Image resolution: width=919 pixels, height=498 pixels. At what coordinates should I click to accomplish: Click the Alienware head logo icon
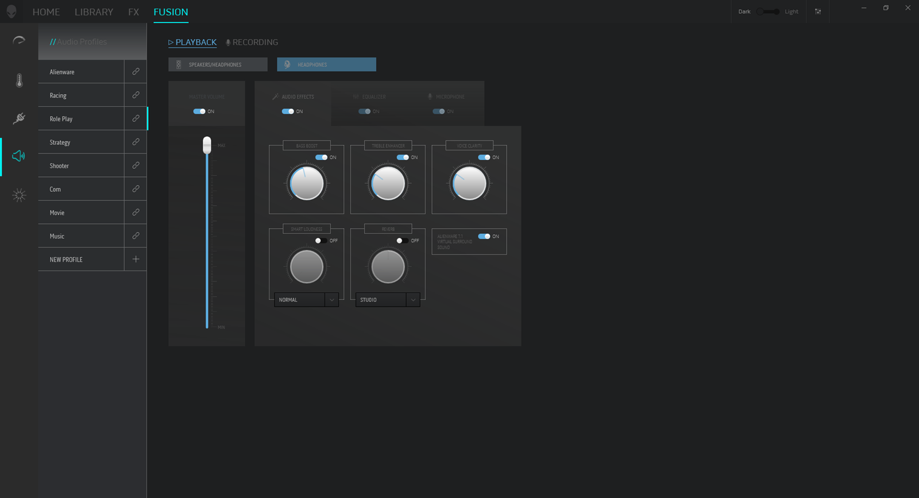(x=11, y=11)
